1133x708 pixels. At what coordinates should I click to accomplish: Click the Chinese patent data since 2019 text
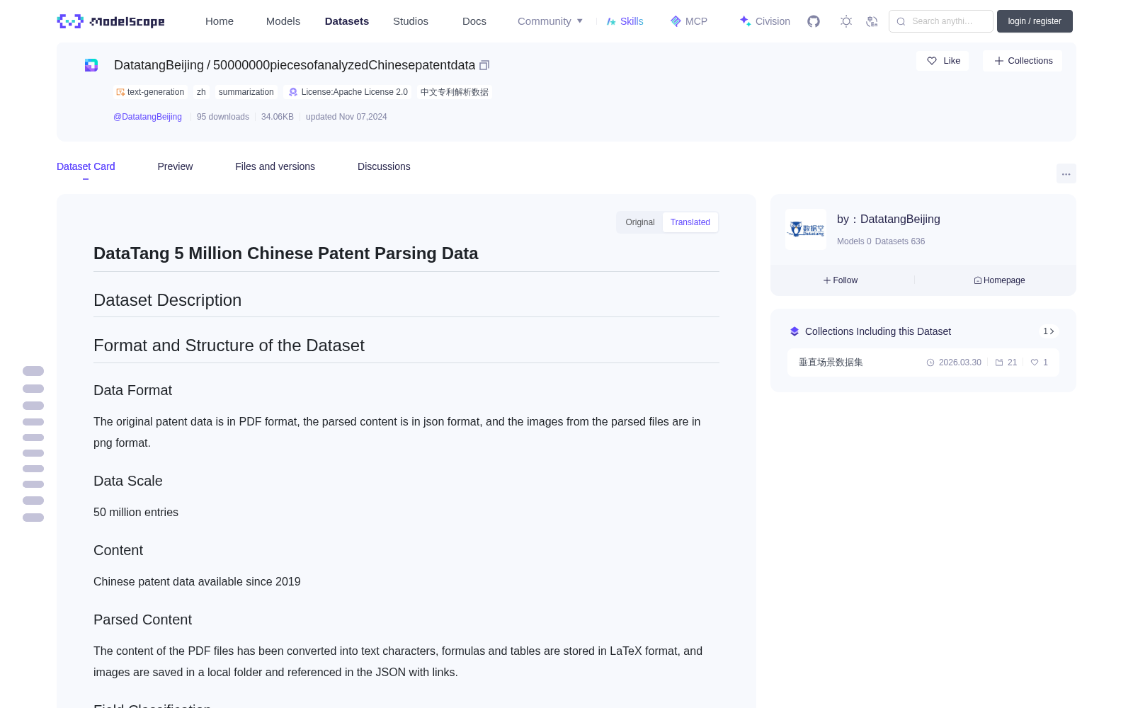(x=197, y=581)
